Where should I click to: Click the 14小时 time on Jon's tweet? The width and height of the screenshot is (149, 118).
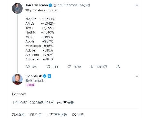point(85,5)
